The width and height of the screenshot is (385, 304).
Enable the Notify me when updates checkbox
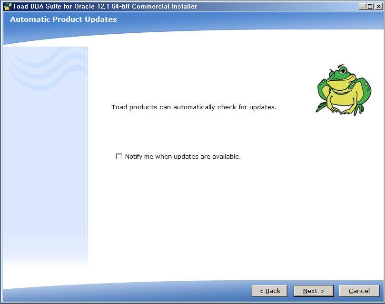(x=119, y=156)
